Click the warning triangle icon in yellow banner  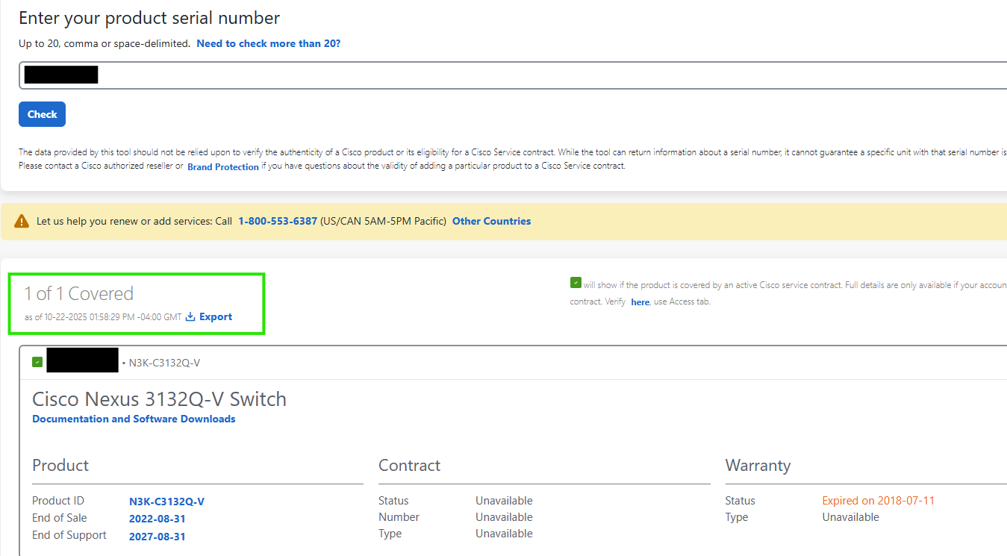(x=22, y=222)
